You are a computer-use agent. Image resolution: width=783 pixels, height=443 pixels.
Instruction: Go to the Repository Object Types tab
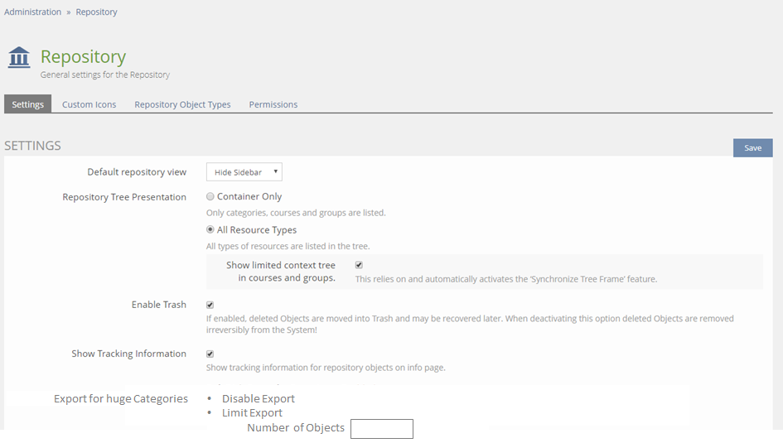[x=182, y=104]
